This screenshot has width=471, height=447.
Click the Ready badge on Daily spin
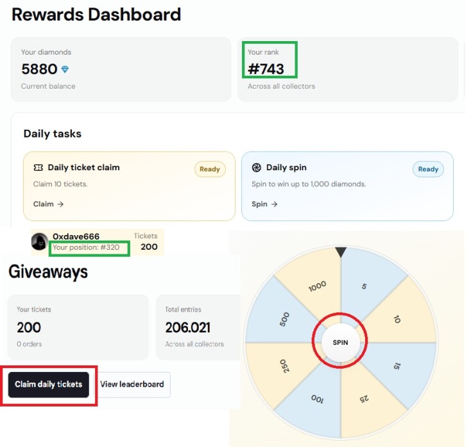(428, 170)
